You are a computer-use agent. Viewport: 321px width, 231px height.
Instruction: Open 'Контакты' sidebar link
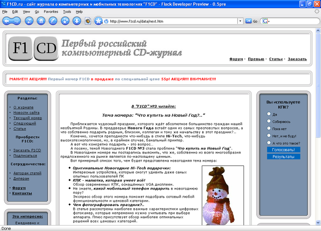tap(22, 193)
